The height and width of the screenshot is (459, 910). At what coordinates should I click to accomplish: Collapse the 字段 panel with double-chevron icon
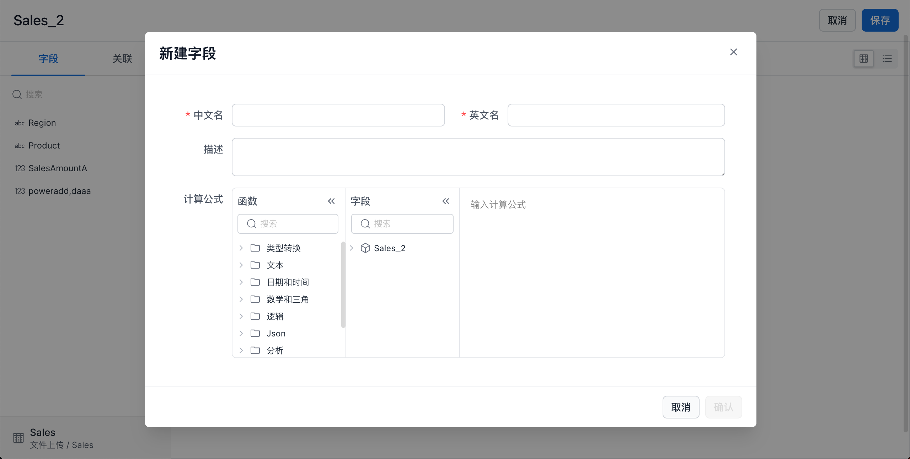coord(446,201)
